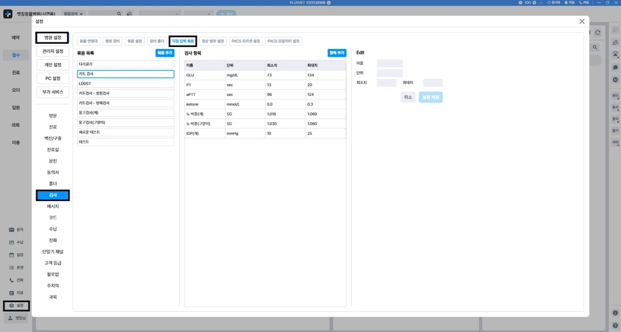Select the 고객 등급 settings menu item
Screen dimensions: 621x332
coord(53,263)
